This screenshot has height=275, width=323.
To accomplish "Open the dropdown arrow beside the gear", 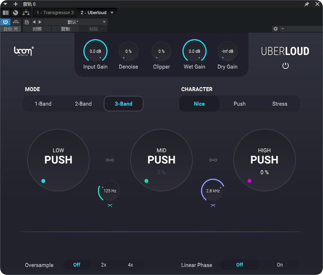I will pyautogui.click(x=283, y=29).
